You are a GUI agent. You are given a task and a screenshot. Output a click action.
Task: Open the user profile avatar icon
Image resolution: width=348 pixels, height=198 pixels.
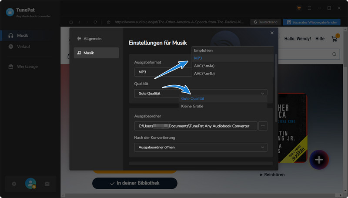(30, 183)
